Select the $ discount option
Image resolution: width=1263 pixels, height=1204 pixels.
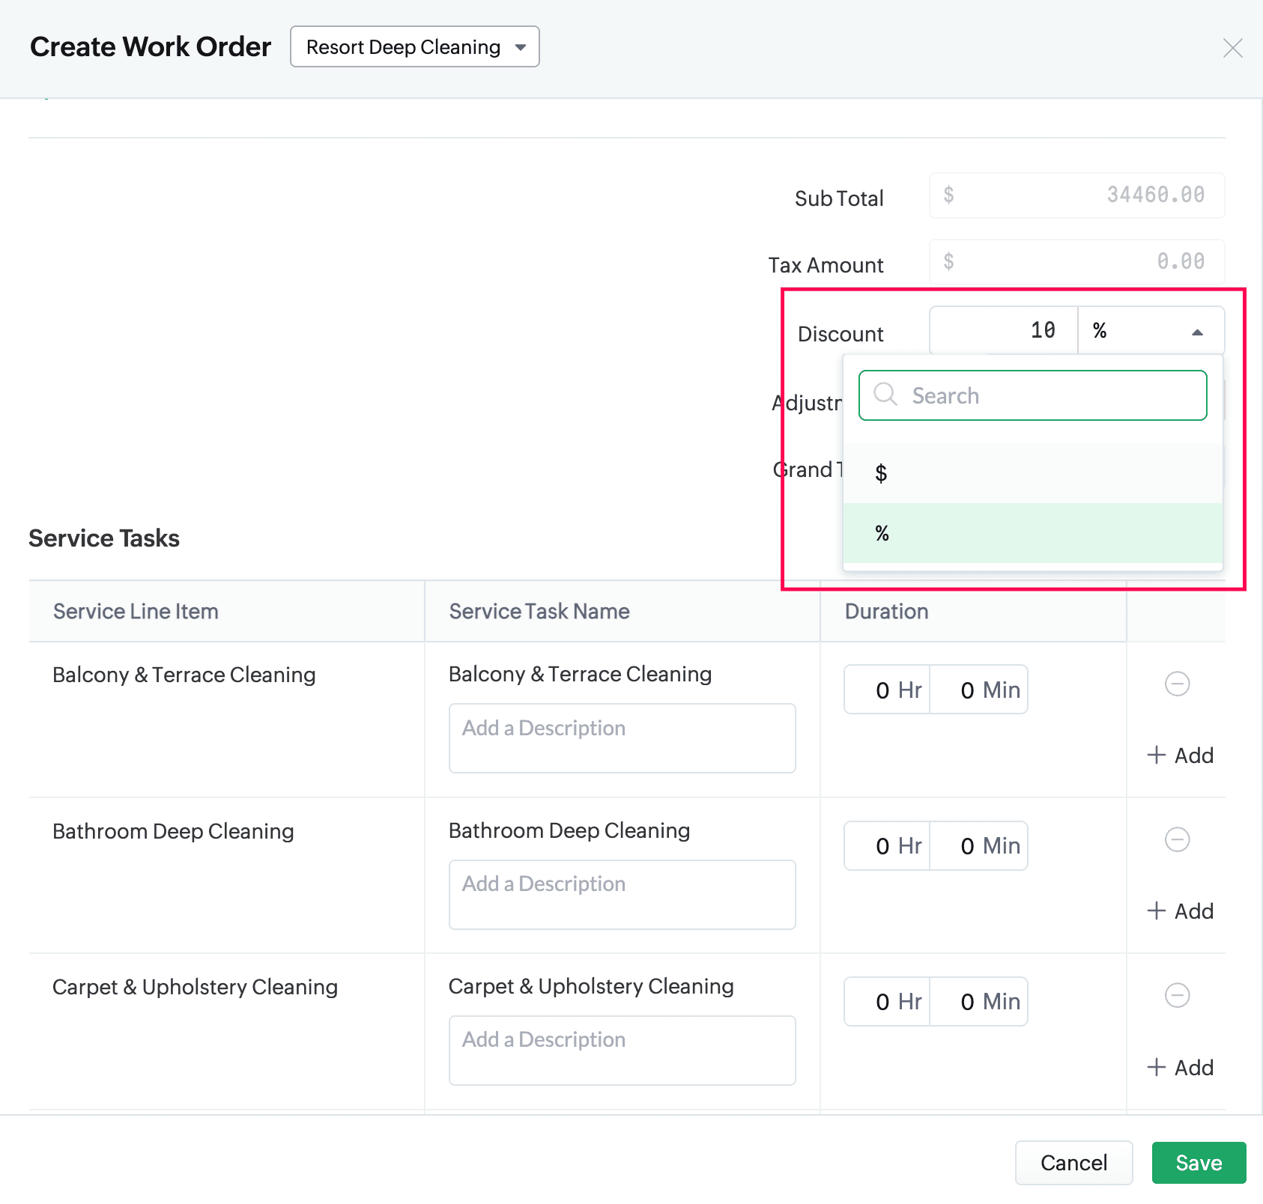pyautogui.click(x=1032, y=473)
